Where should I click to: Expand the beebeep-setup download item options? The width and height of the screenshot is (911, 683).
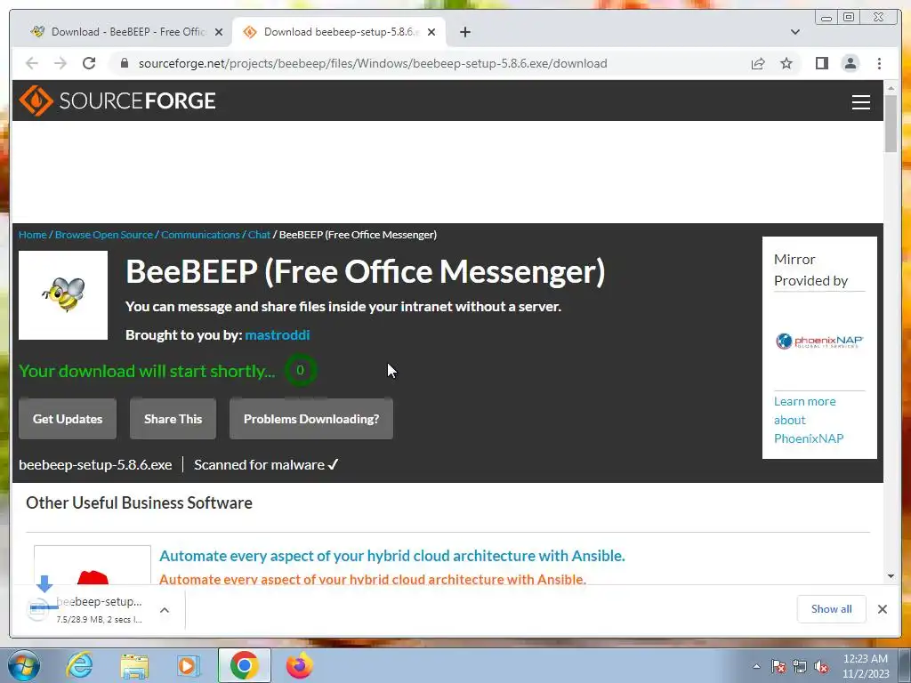[x=165, y=610]
